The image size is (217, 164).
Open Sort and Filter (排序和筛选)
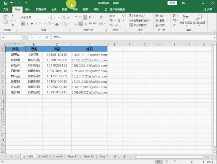pos(185,20)
